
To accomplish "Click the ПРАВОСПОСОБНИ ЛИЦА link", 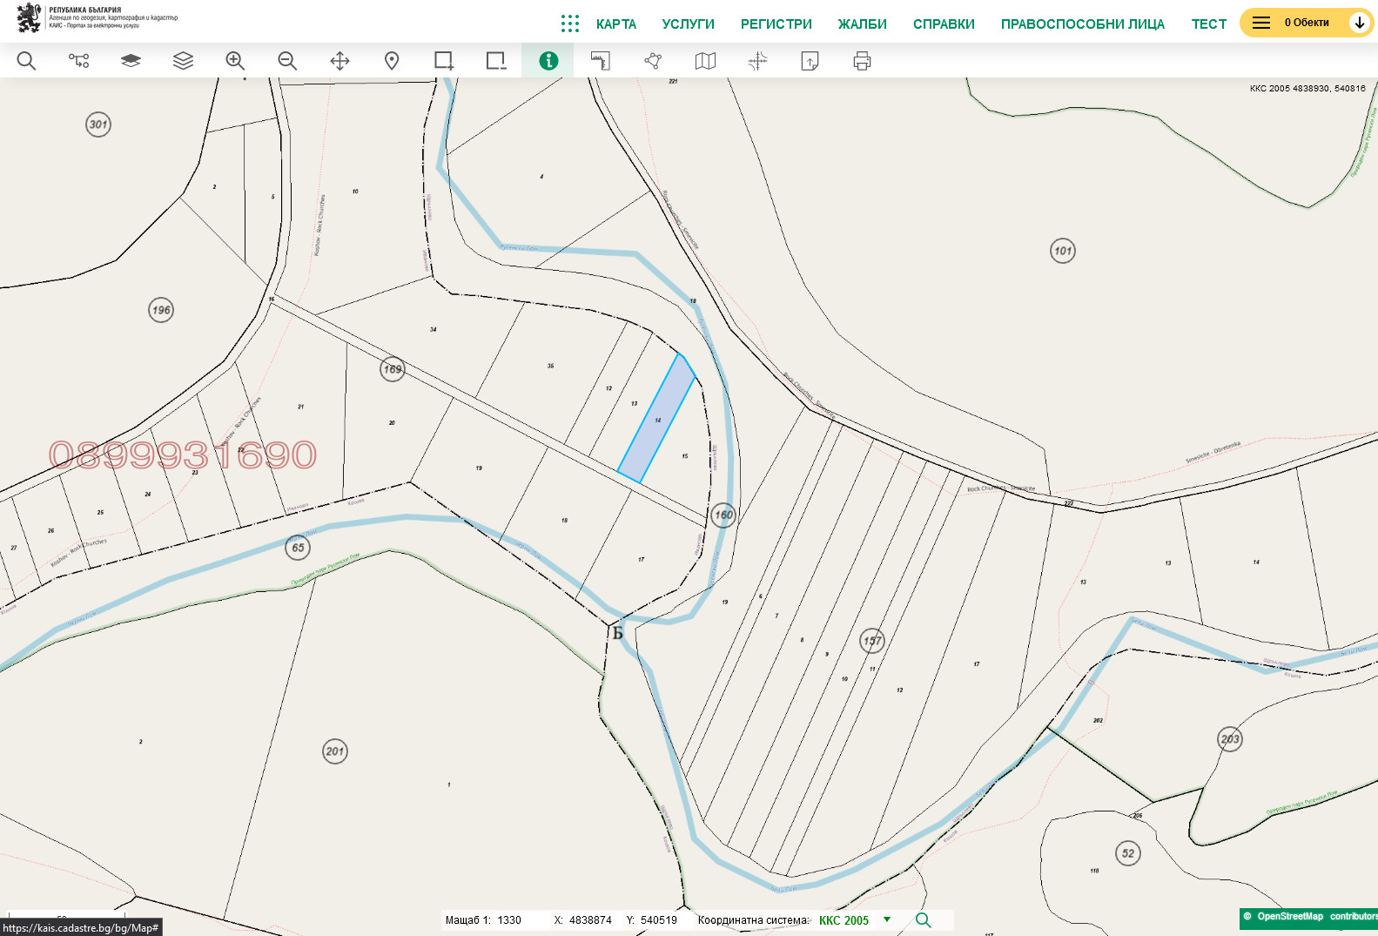I will coord(1082,24).
